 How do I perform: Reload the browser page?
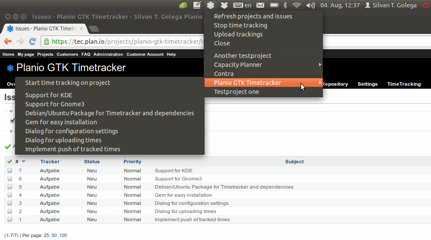click(33, 42)
